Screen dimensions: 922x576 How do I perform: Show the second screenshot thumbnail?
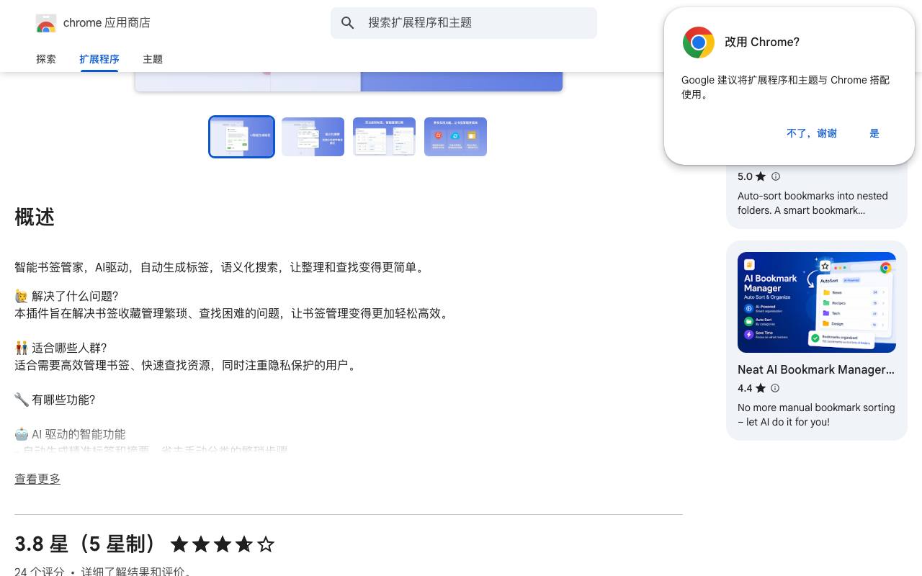(313, 137)
